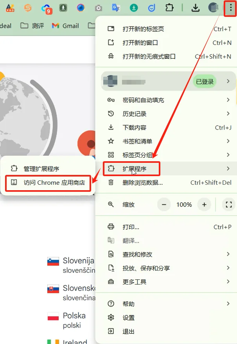Open the cloud extension with 9 badge

point(46,9)
